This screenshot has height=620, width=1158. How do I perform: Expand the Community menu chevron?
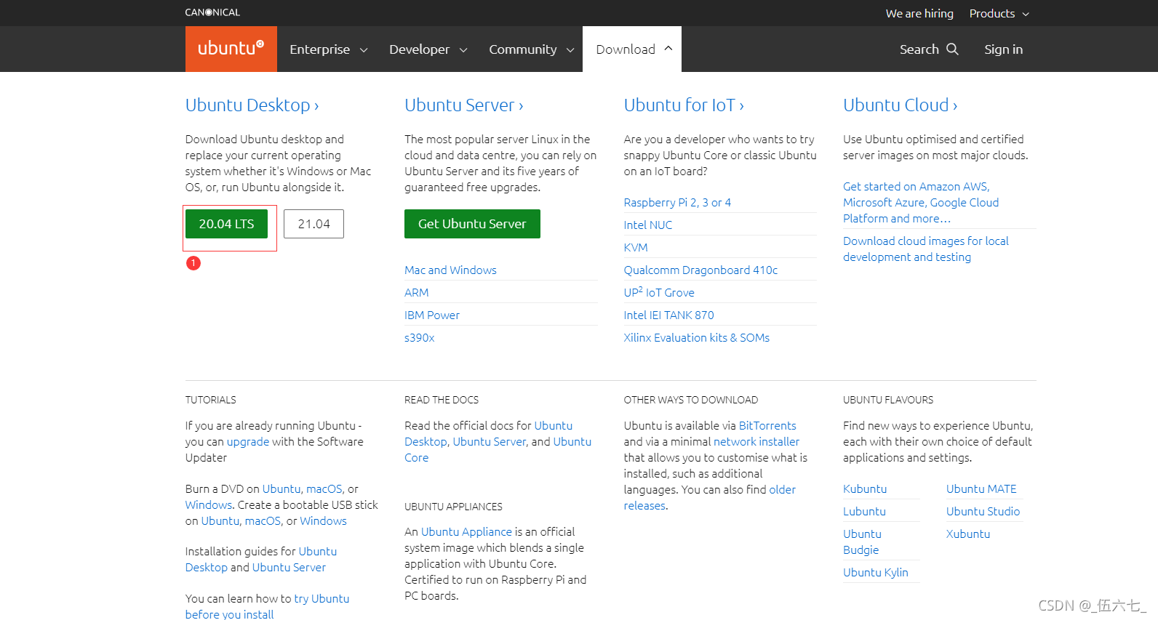coord(570,50)
